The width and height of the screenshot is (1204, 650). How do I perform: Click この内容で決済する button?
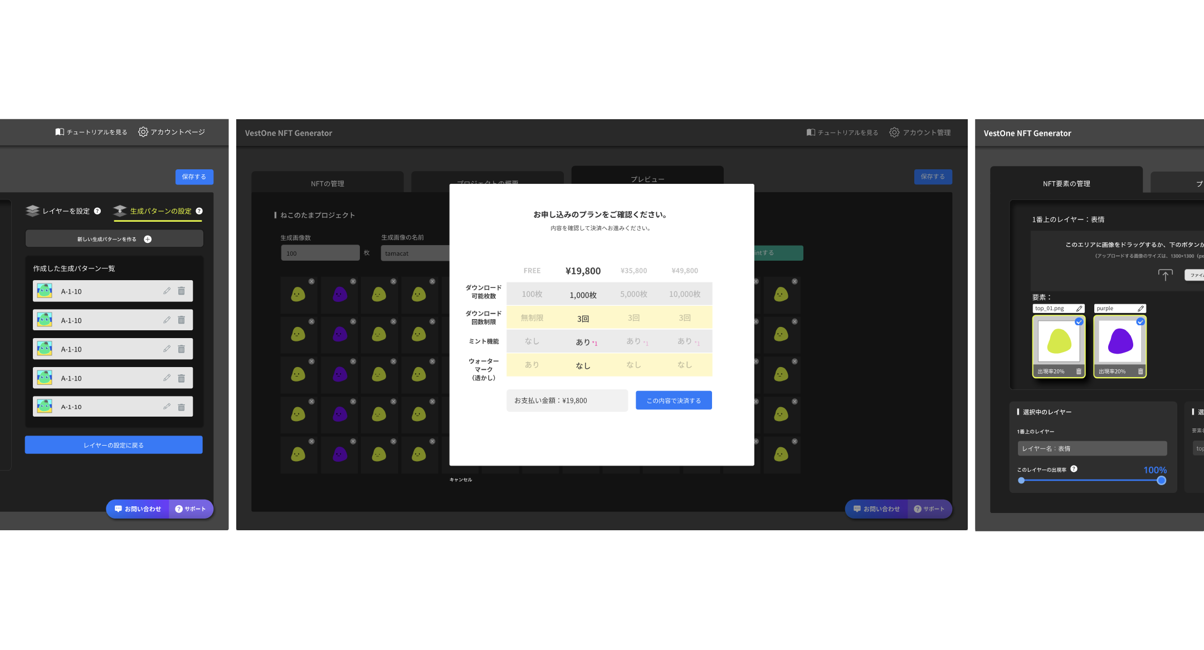click(674, 400)
